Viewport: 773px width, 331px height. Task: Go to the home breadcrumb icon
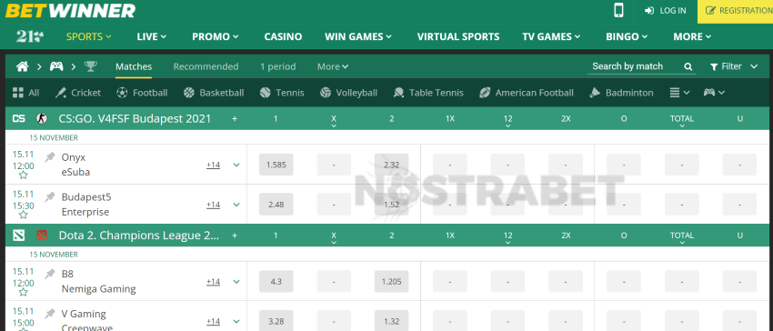[22, 66]
